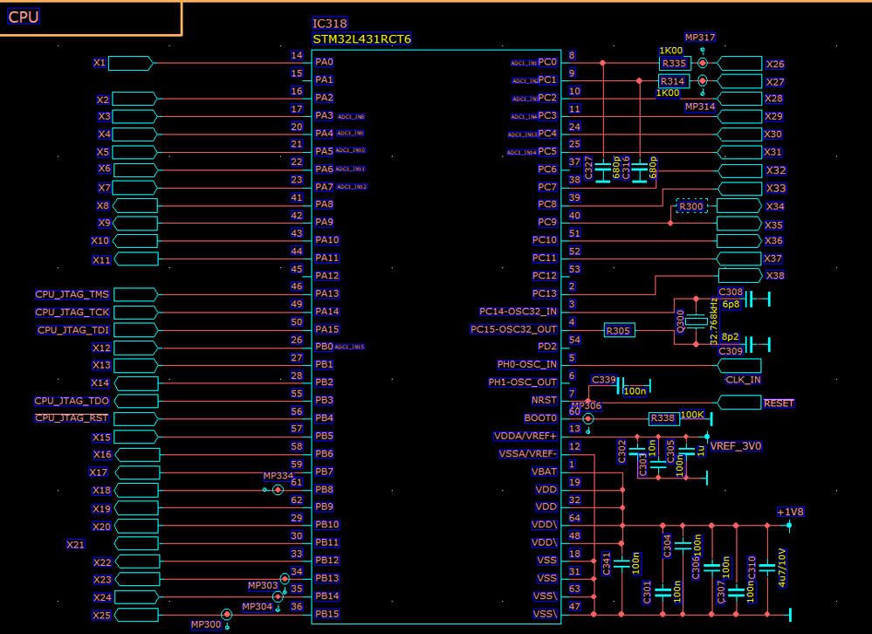The width and height of the screenshot is (872, 634).
Task: Select resistor R305
Action: (x=619, y=331)
